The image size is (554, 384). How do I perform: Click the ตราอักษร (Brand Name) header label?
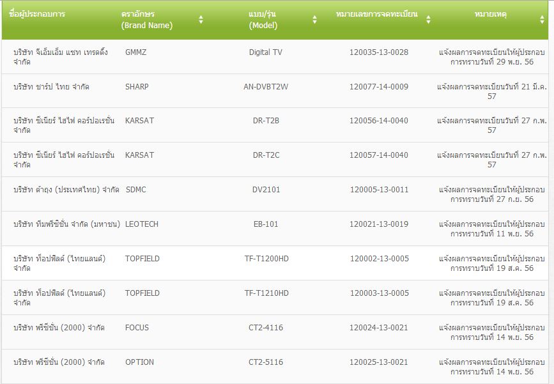[x=146, y=20]
